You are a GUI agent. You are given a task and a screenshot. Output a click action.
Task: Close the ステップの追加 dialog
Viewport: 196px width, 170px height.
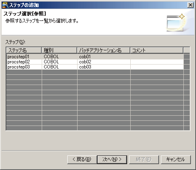(x=190, y=5)
